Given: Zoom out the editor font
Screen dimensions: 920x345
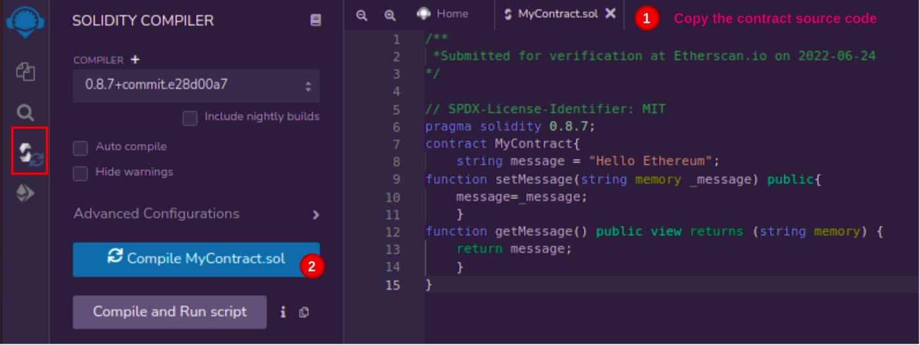Looking at the screenshot, I should [x=361, y=15].
